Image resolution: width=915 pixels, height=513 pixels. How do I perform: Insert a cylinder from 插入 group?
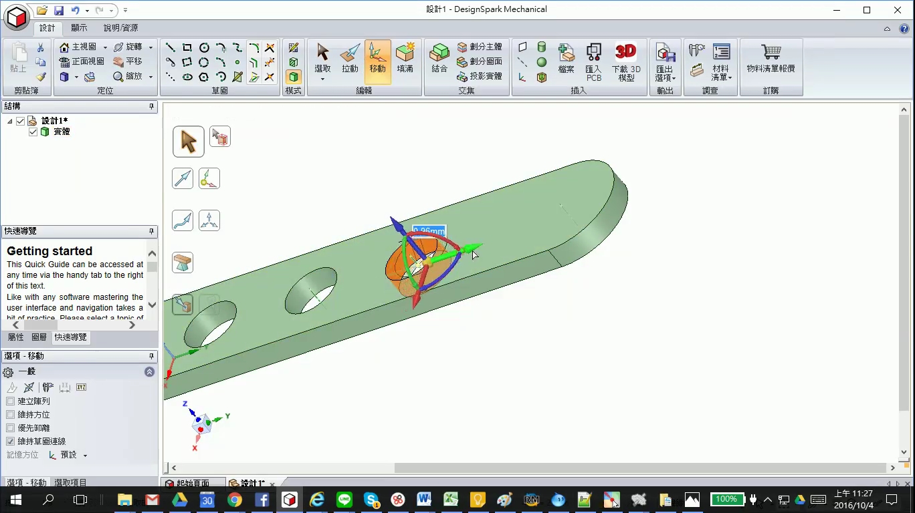pyautogui.click(x=542, y=47)
